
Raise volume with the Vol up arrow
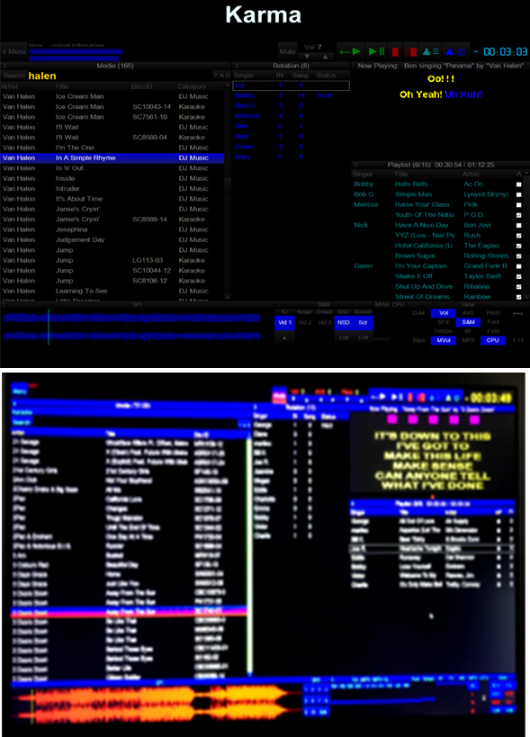point(325,57)
